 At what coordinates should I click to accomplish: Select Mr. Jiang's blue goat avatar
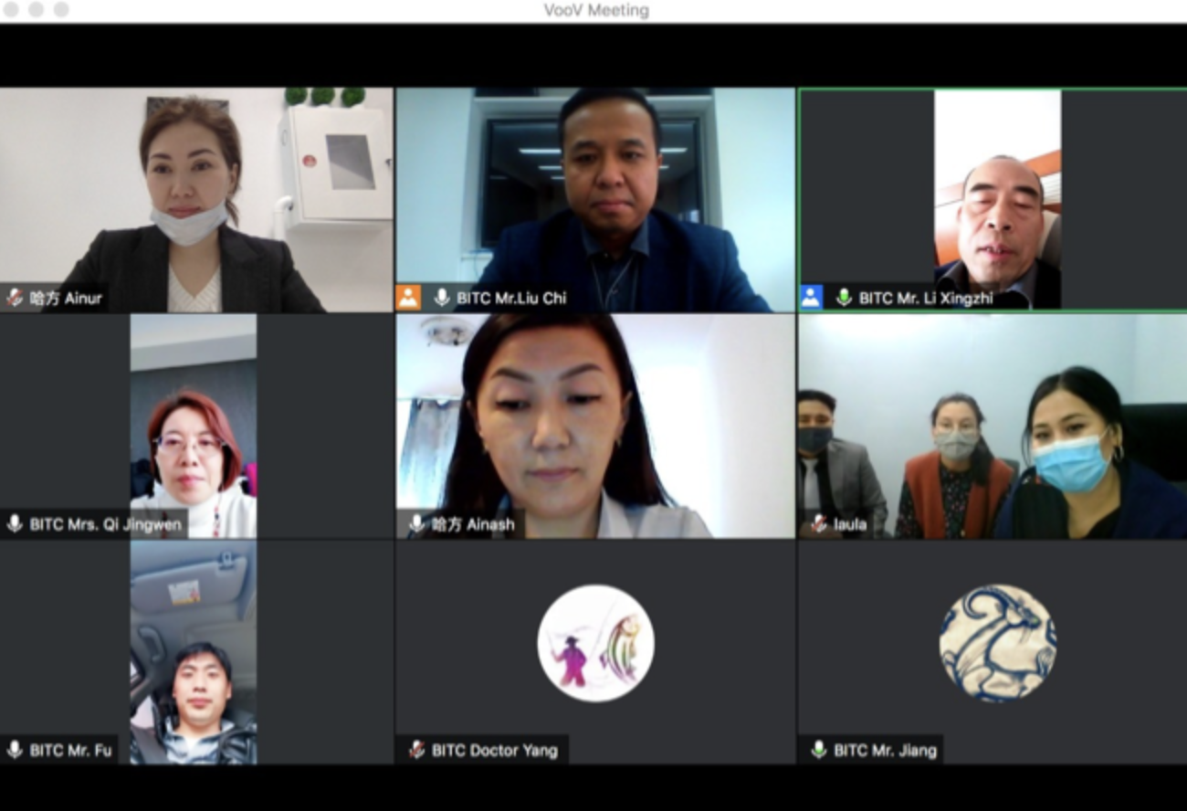click(998, 643)
